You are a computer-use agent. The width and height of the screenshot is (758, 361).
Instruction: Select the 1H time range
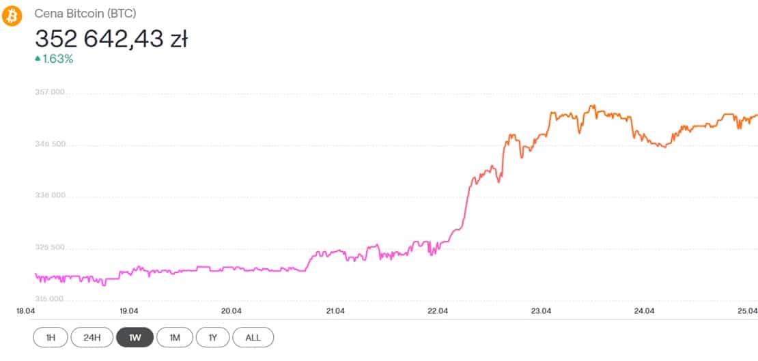51,337
